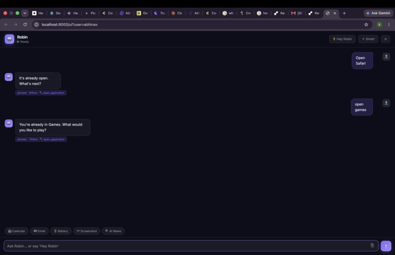Viewport: 395px width, 255px height.
Task: Switch to the 'Pio' browser tab
Action: point(90,13)
